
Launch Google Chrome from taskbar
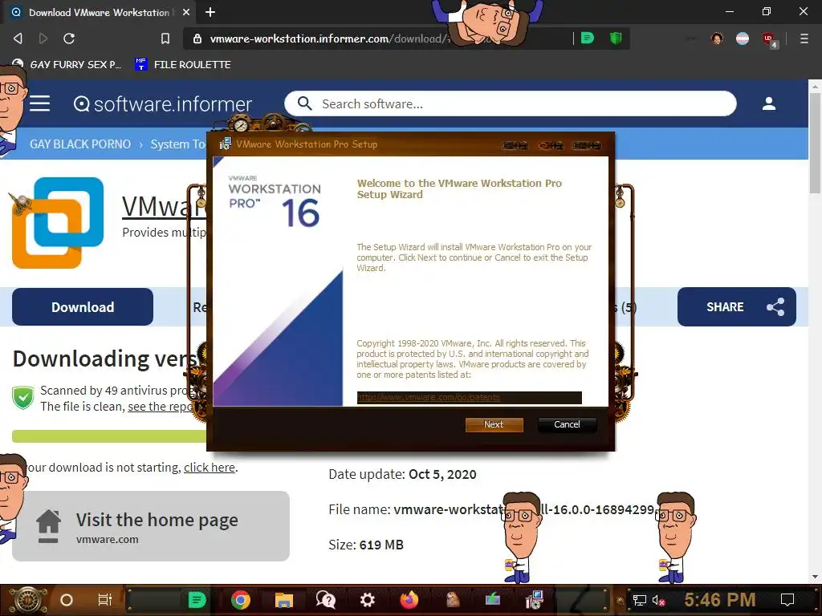point(241,600)
